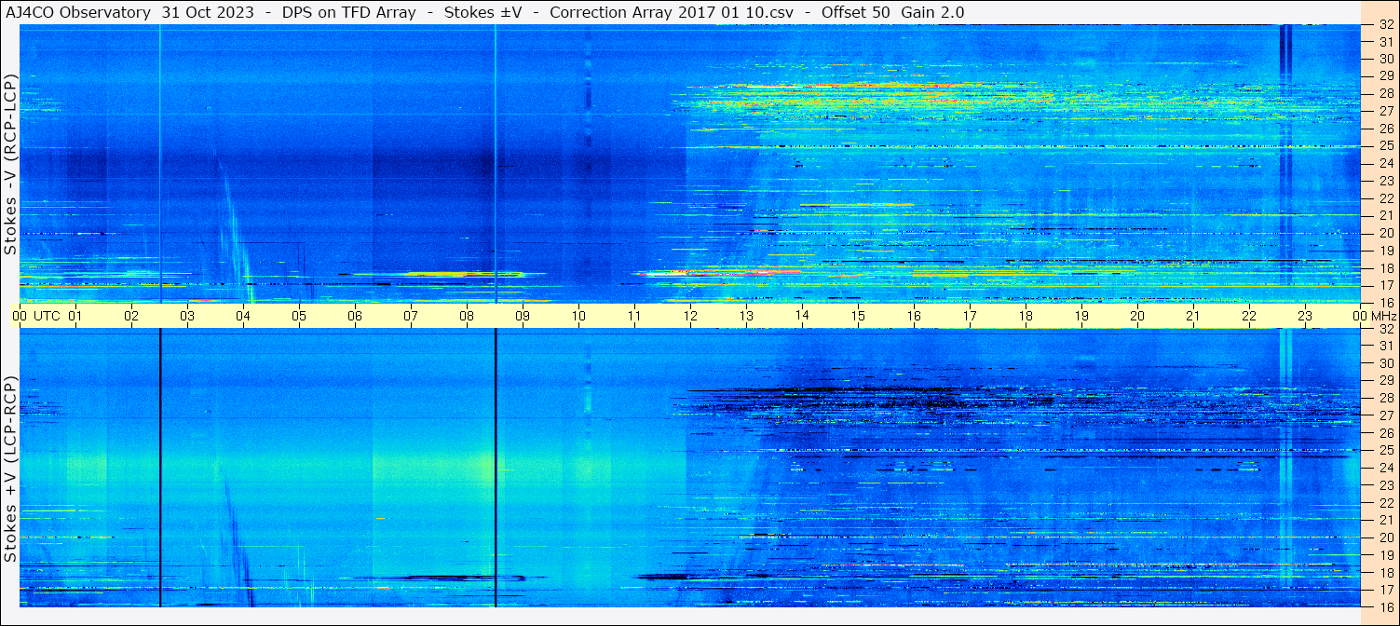Click the 06 hour tick label
Image resolution: width=1400 pixels, height=626 pixels.
355,316
